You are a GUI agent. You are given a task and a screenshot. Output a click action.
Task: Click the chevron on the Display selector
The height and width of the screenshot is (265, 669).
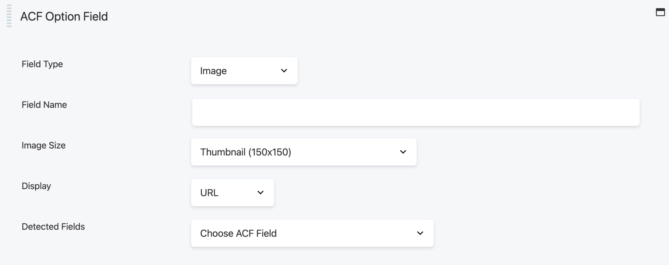[260, 192]
